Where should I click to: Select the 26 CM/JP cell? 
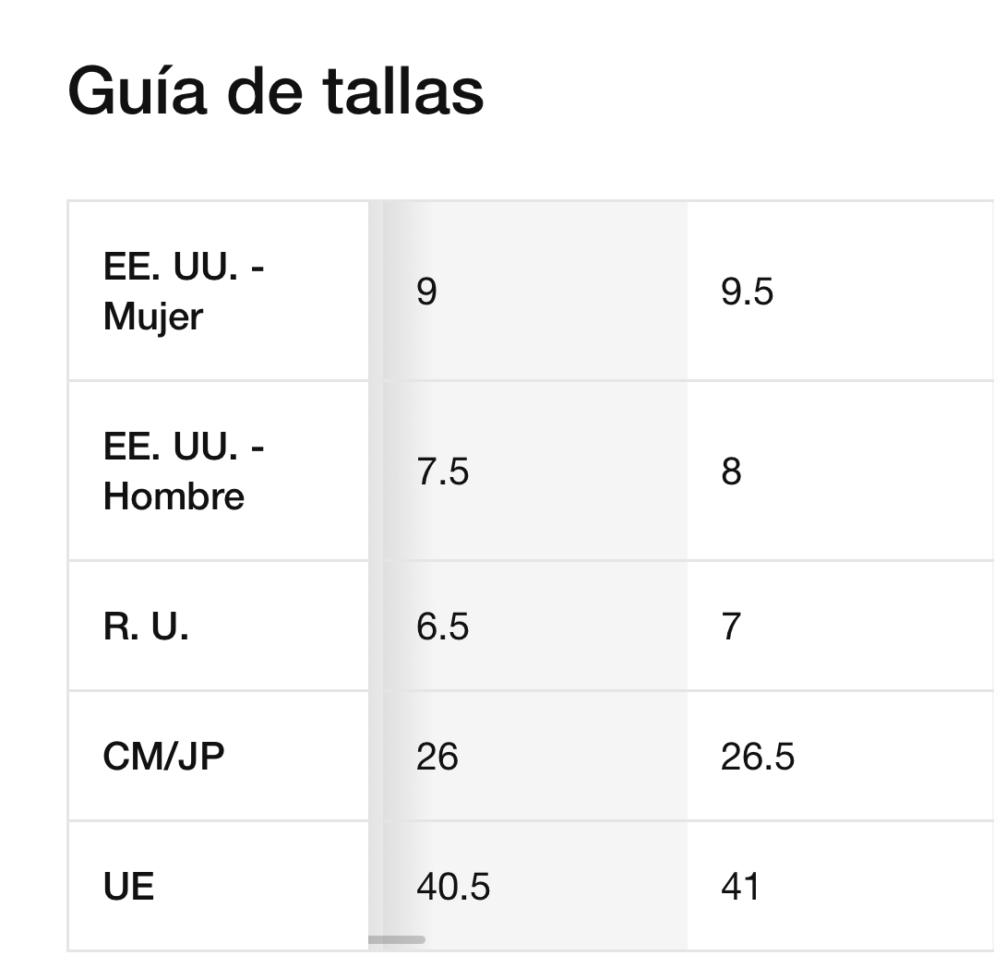(534, 756)
